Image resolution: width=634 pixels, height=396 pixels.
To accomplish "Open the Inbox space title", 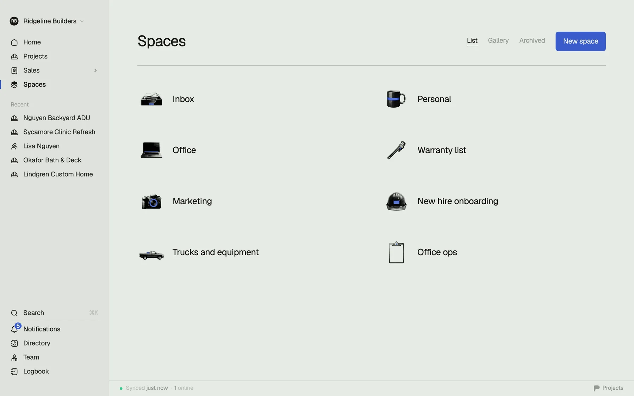I will pos(183,99).
